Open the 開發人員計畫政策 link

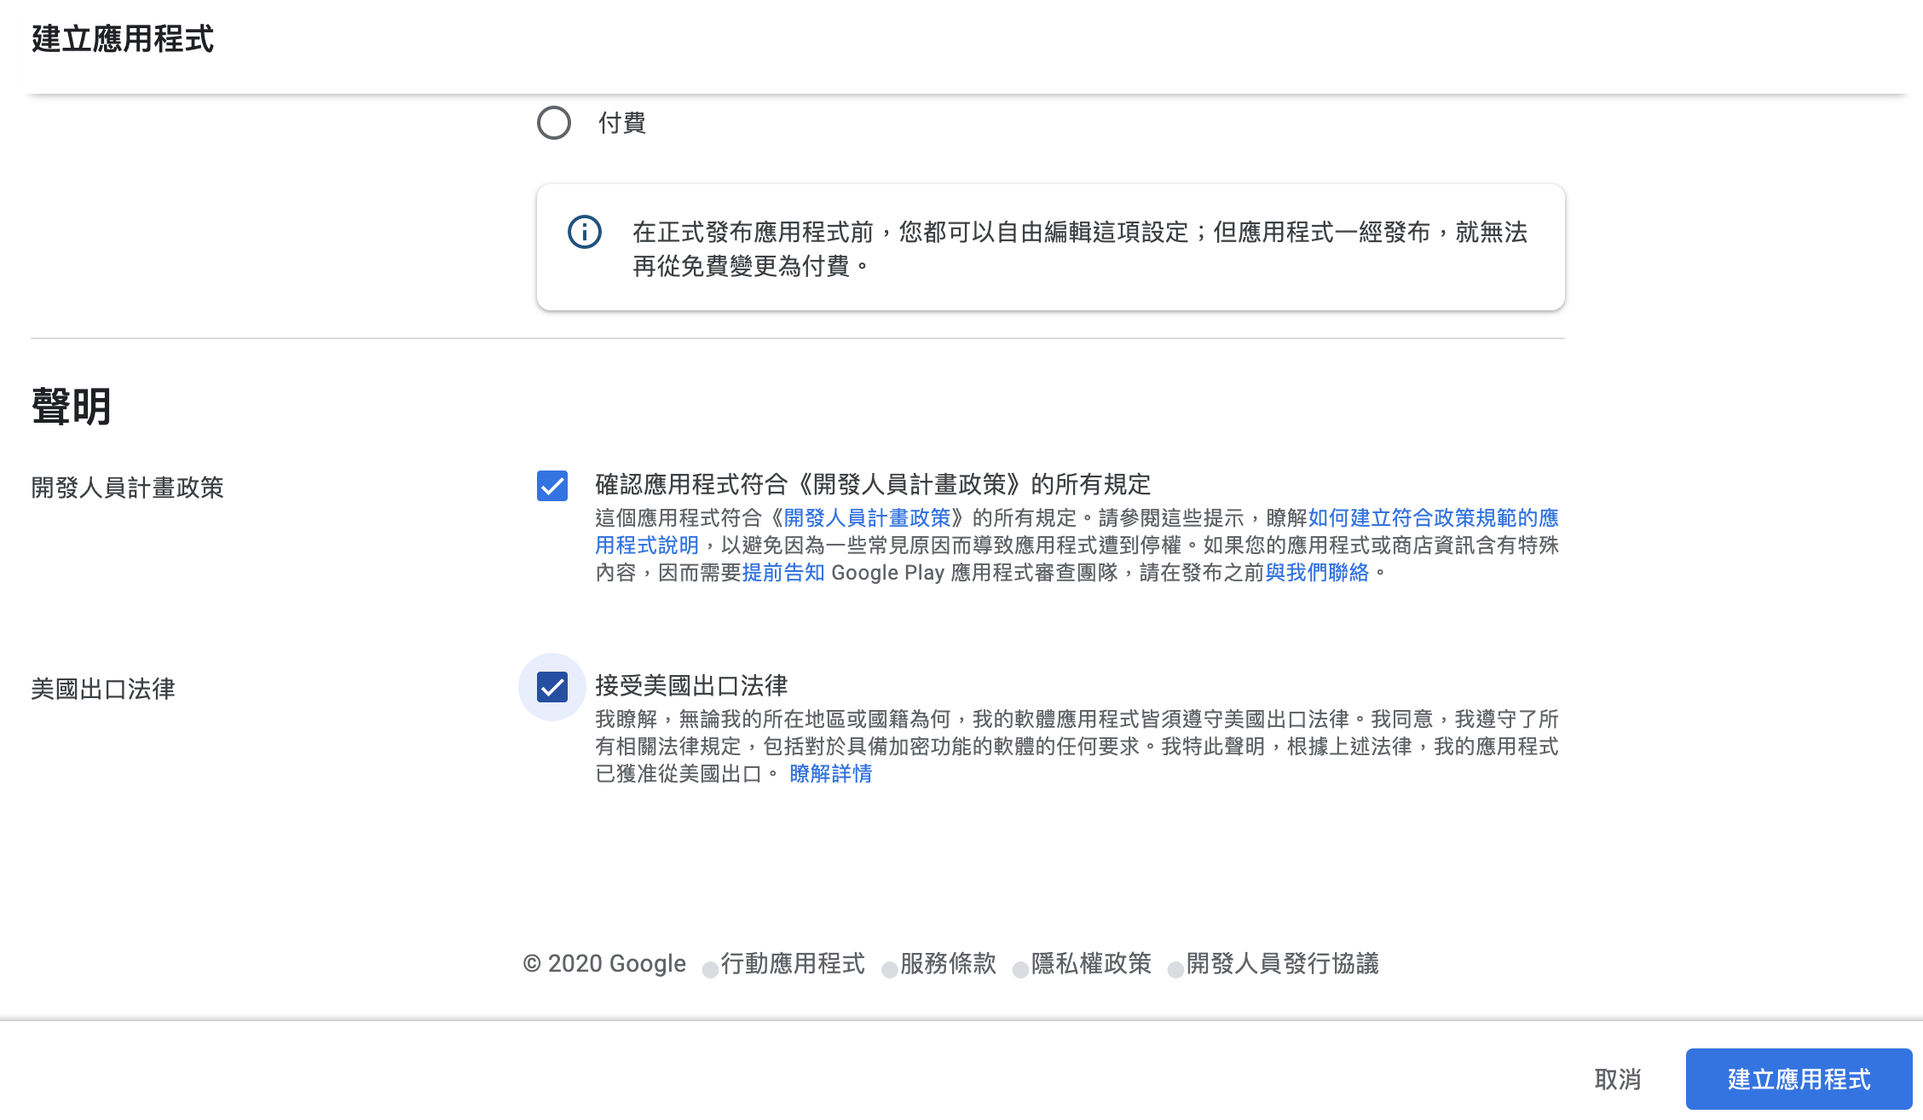coord(867,518)
